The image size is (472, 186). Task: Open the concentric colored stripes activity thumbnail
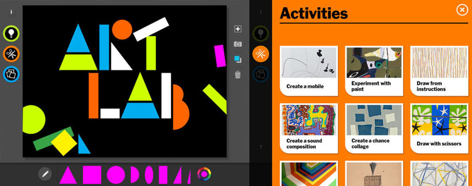click(x=309, y=174)
